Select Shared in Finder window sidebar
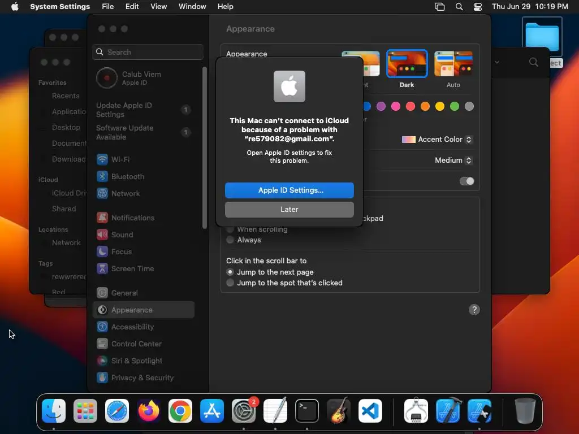 64,209
